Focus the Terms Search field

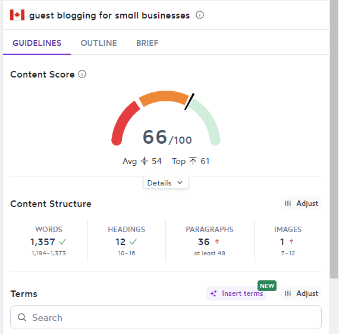(166, 317)
